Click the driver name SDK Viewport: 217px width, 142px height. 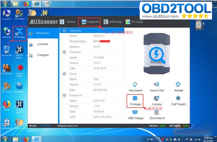pyautogui.click(x=96, y=79)
